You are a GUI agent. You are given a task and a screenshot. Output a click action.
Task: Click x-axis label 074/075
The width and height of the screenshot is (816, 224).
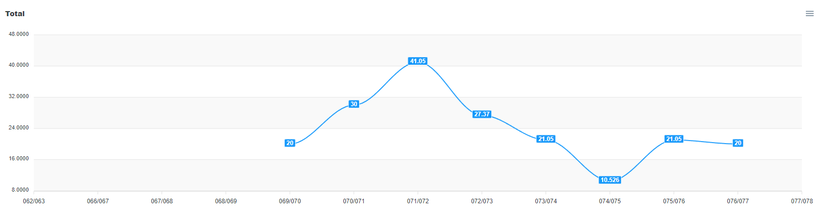click(610, 201)
